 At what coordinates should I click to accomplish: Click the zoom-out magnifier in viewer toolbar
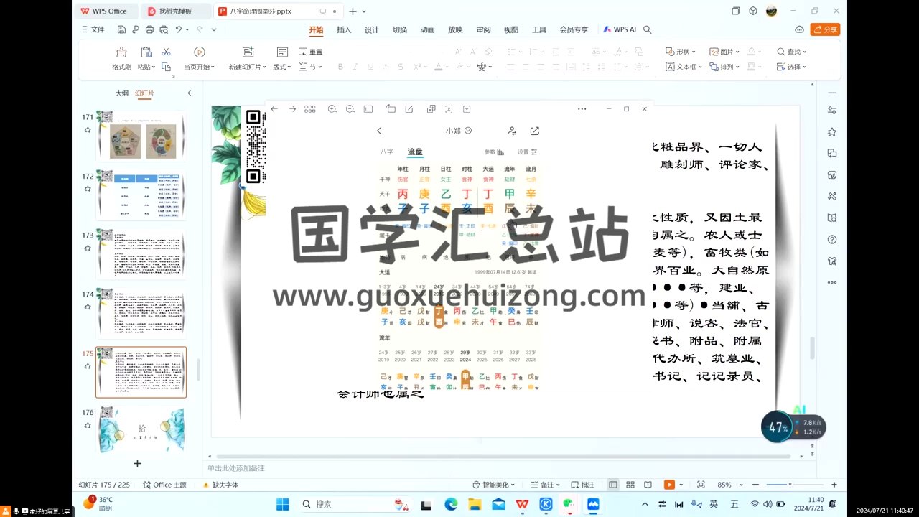[x=350, y=109]
